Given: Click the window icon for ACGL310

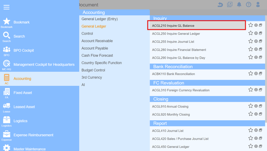Looking at the screenshot, I should (x=260, y=90).
